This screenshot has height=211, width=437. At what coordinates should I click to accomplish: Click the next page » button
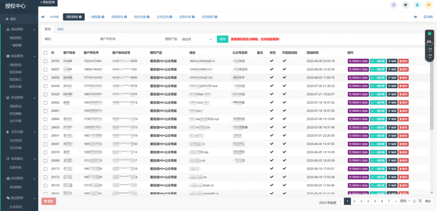396,201
